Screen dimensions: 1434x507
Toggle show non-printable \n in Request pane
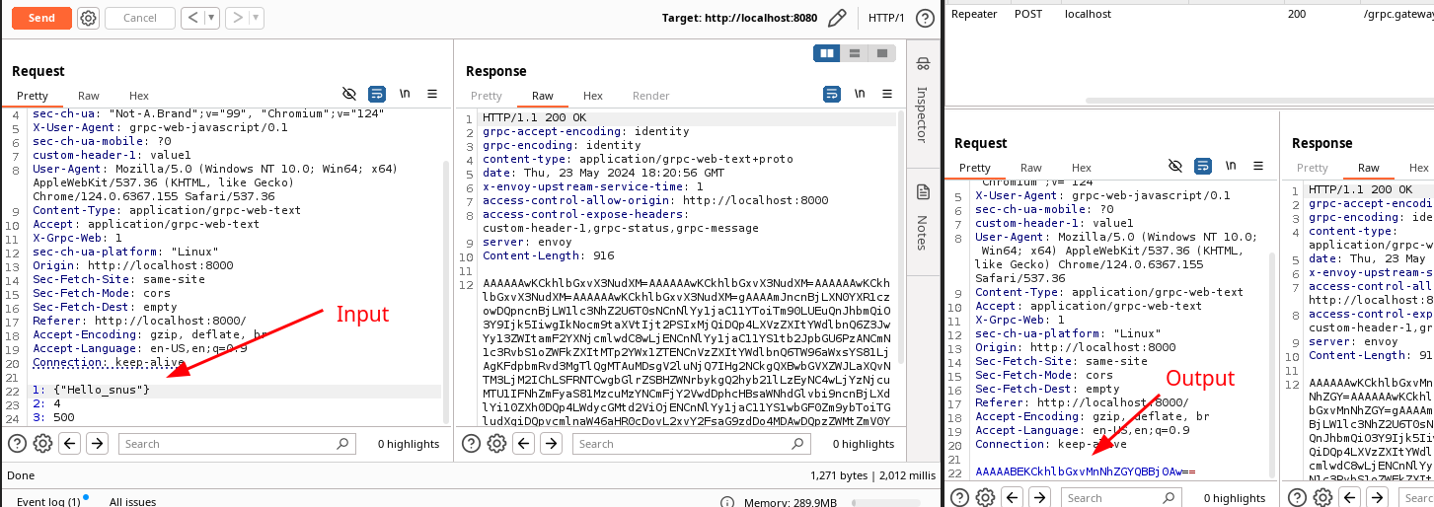[x=405, y=94]
